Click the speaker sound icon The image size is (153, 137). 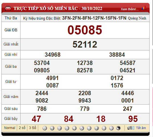pyautogui.click(x=131, y=128)
